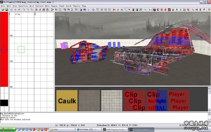Click the E= entity toolbar icon
This screenshot has height=132, width=211.
coord(150,10)
